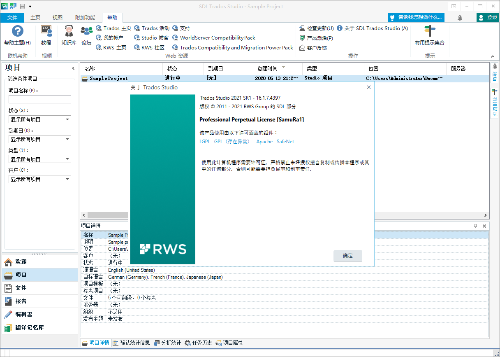Image resolution: width=500 pixels, height=357 pixels.
Task: Open the Knowledge Base (知识库) icon
Action: [69, 31]
